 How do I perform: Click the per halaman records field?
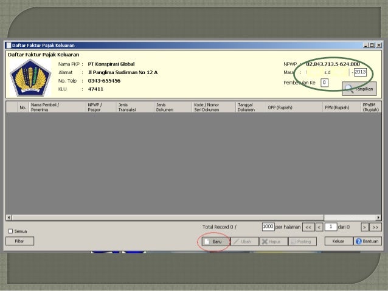coord(268,227)
